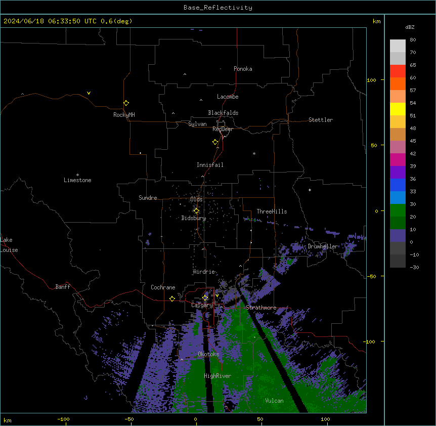This screenshot has width=436, height=426.
Task: Click the asterisk marker east of Innisfail
Action: coord(254,153)
